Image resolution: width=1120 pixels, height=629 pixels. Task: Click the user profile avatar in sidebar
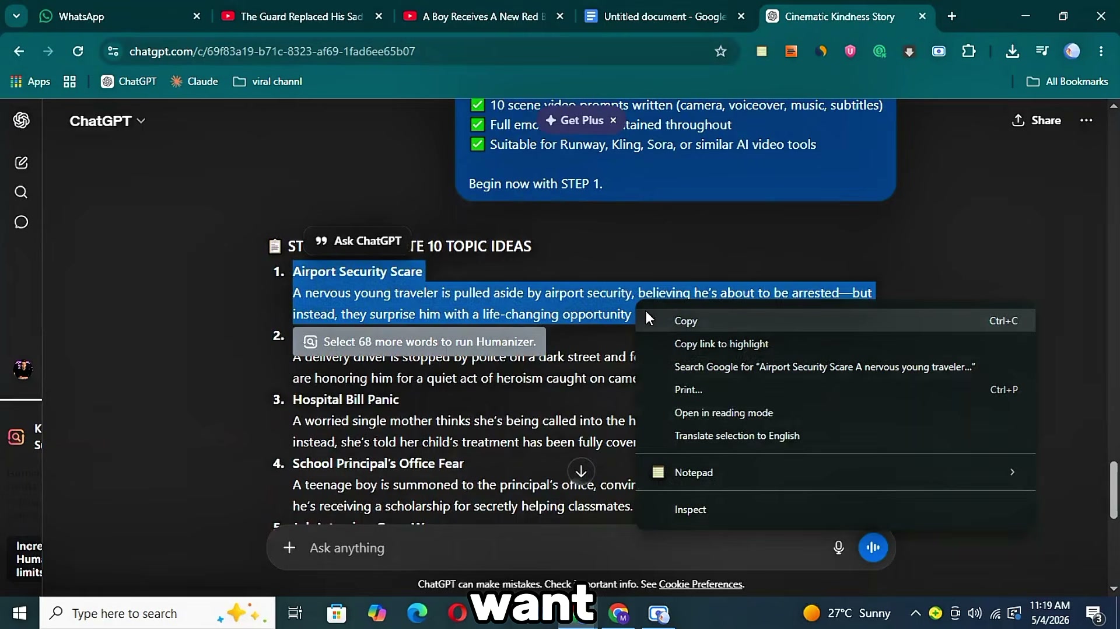click(x=23, y=369)
